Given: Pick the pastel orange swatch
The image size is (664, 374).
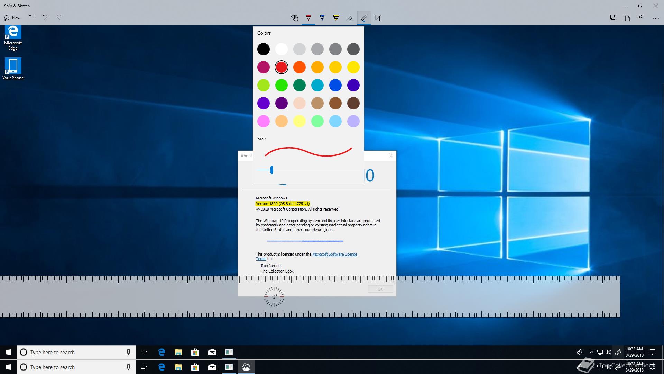Looking at the screenshot, I should [x=282, y=121].
